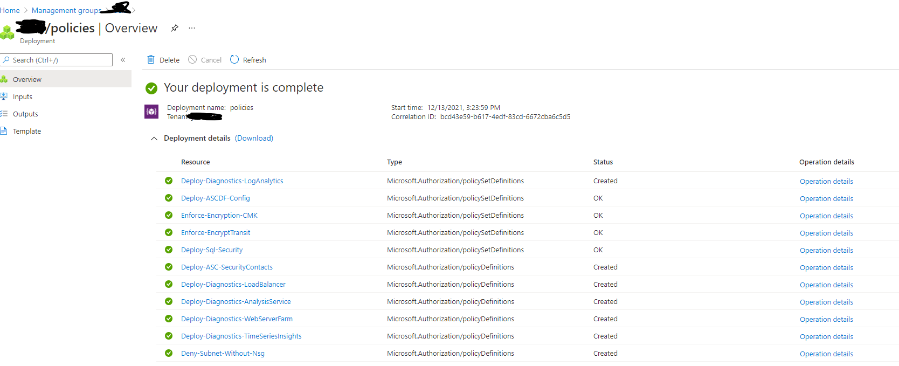Open the Deploy-Diagnostics-AnalysisService resource link

(236, 301)
